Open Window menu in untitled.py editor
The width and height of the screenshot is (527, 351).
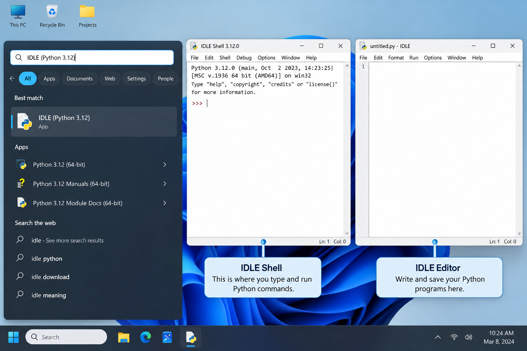click(457, 58)
